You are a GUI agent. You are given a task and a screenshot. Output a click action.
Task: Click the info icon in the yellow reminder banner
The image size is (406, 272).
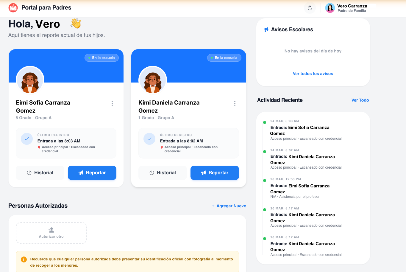coord(24,259)
